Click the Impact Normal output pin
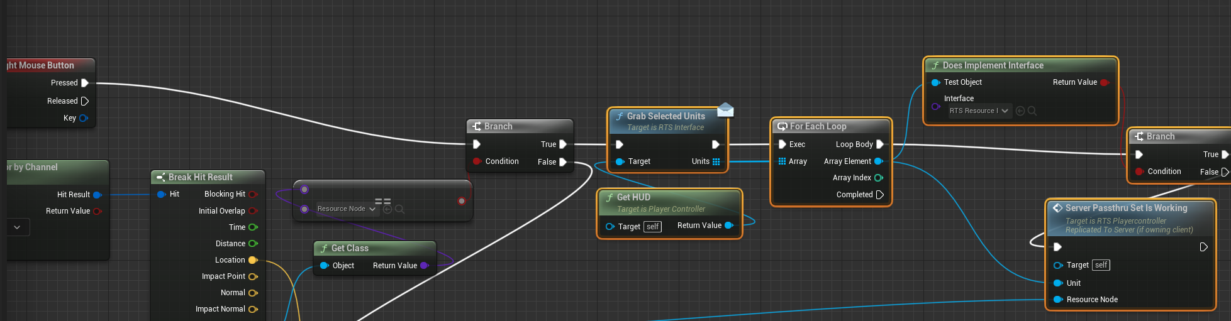1231x321 pixels. click(253, 309)
